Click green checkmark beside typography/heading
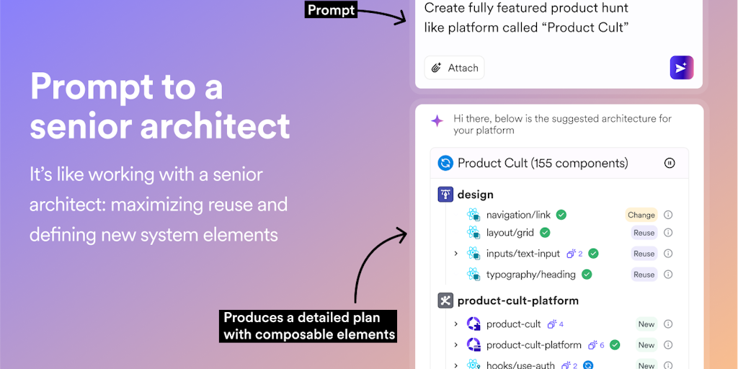 pos(587,275)
